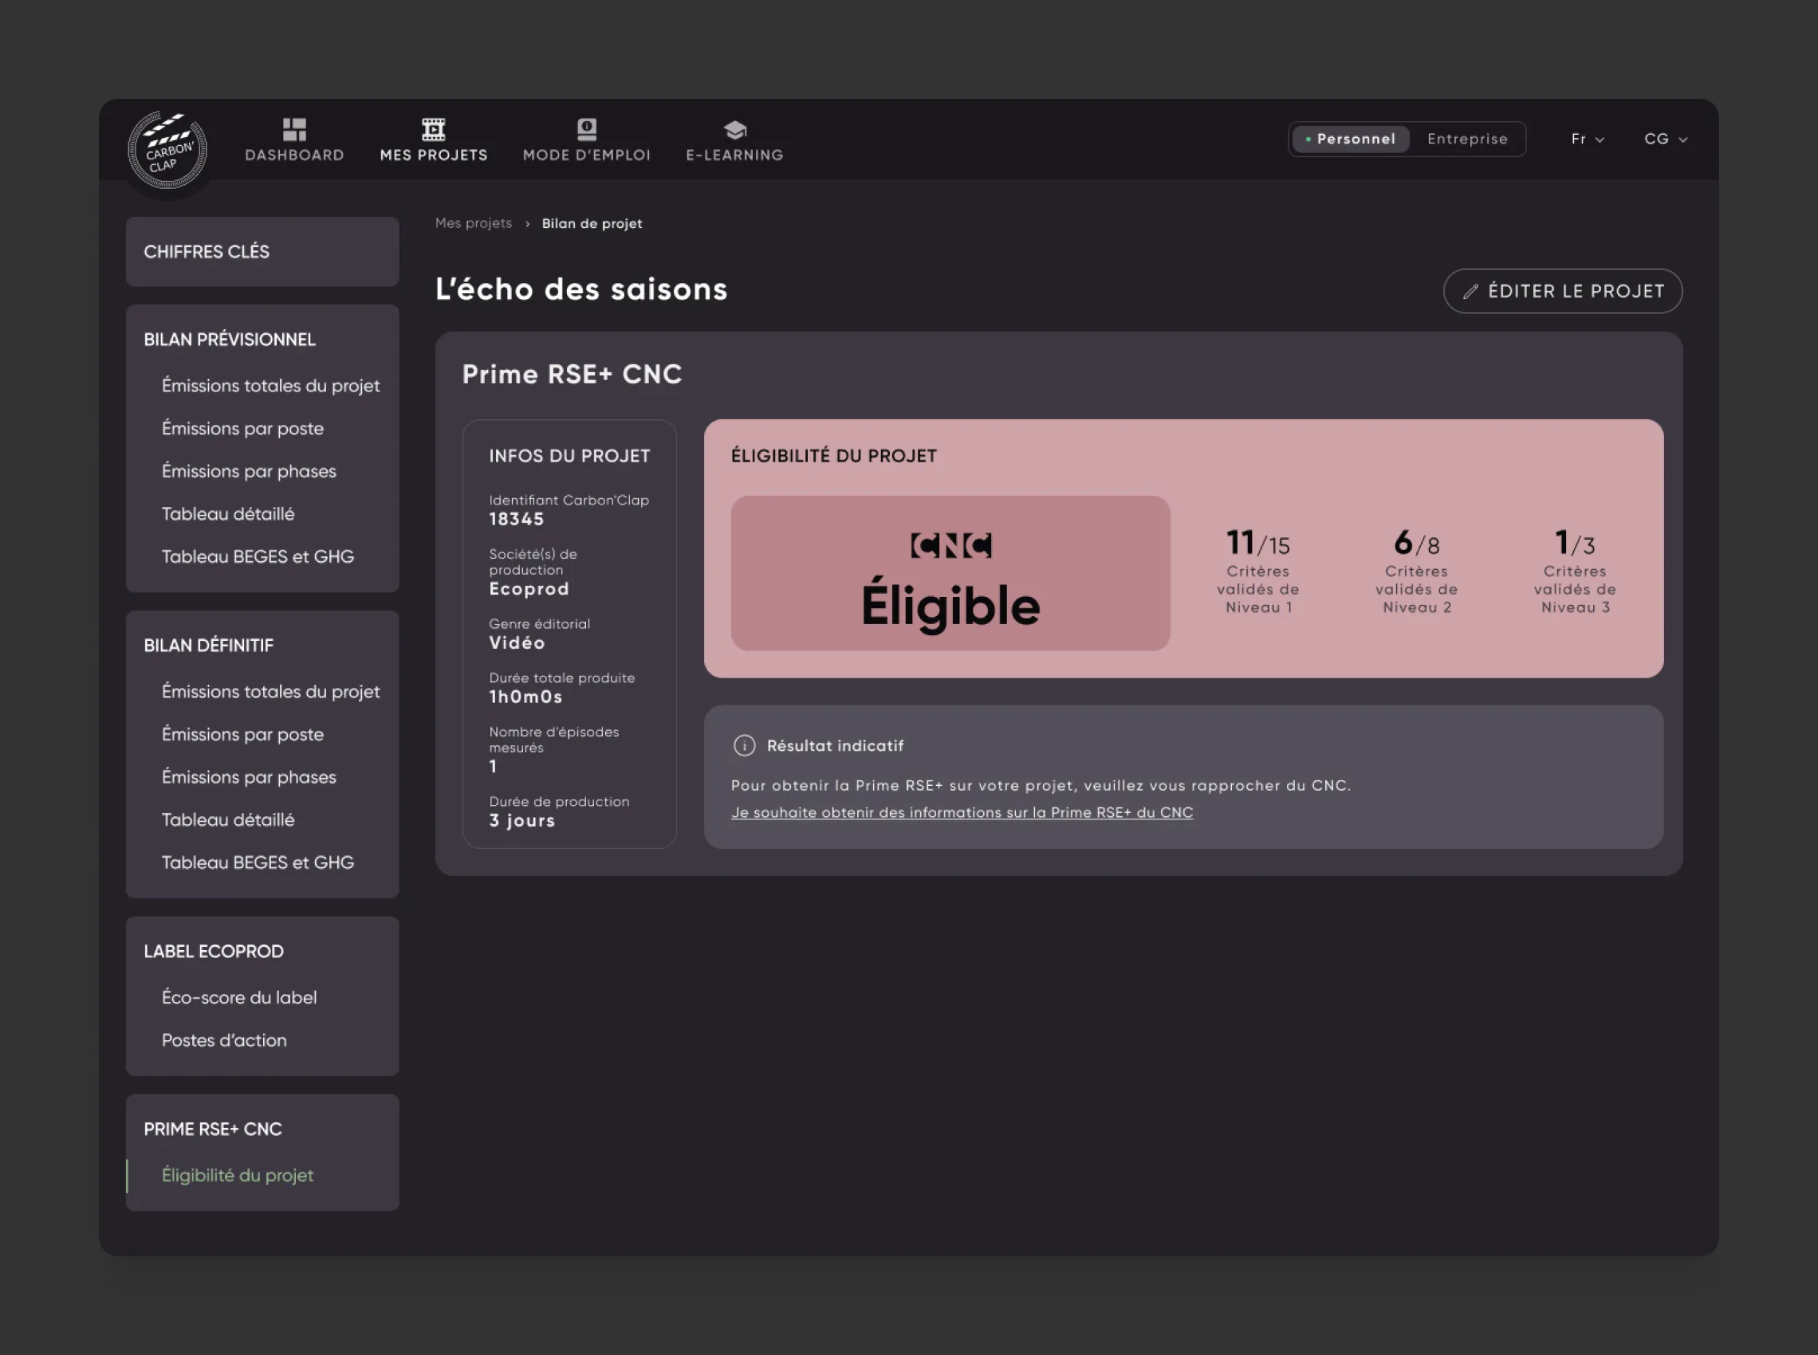Viewport: 1818px width, 1355px height.
Task: Select Éligibilité du projet sidebar item
Action: (237, 1176)
